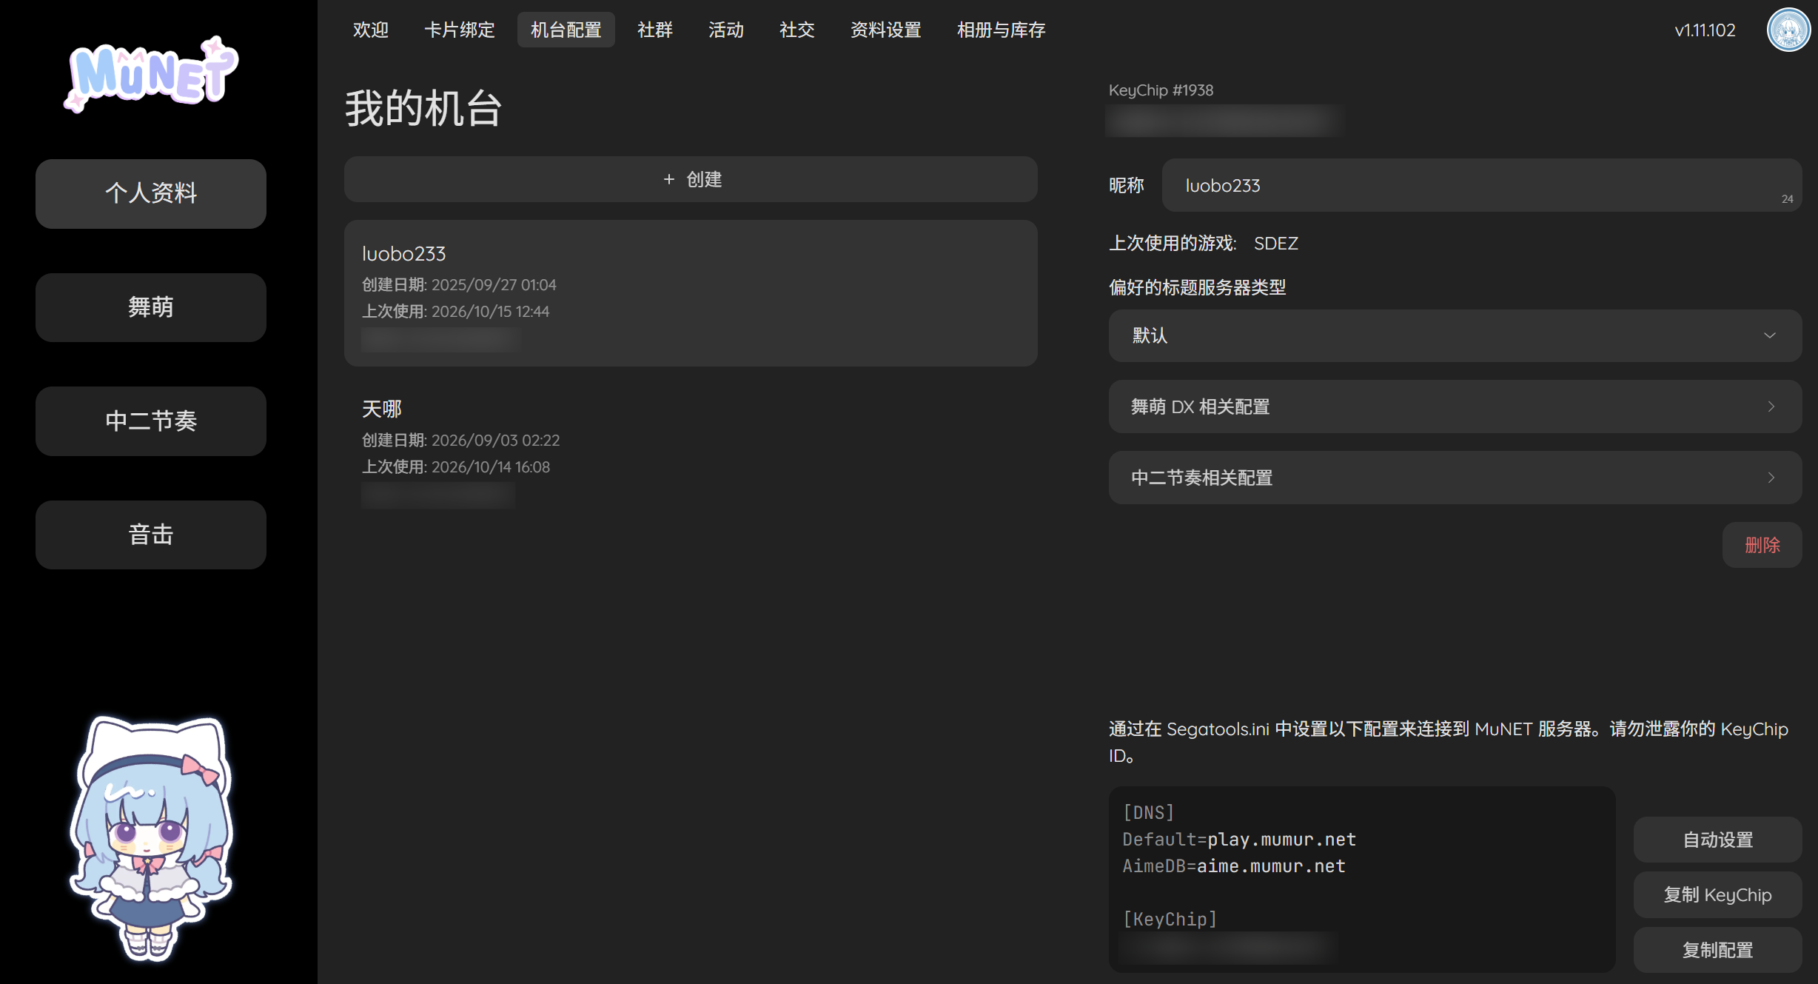This screenshot has height=984, width=1818.
Task: Click the version label v1.11.102
Action: 1705,30
